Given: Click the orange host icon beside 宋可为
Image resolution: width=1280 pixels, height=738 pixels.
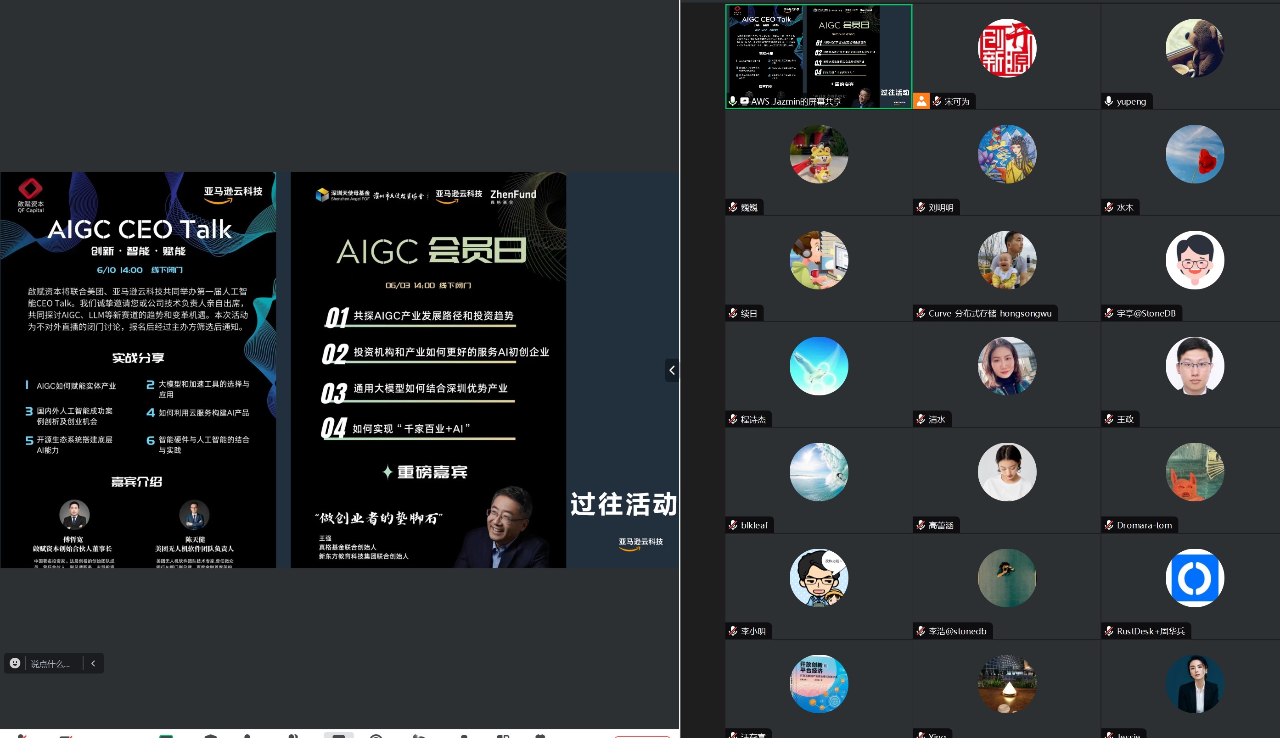Looking at the screenshot, I should (921, 101).
